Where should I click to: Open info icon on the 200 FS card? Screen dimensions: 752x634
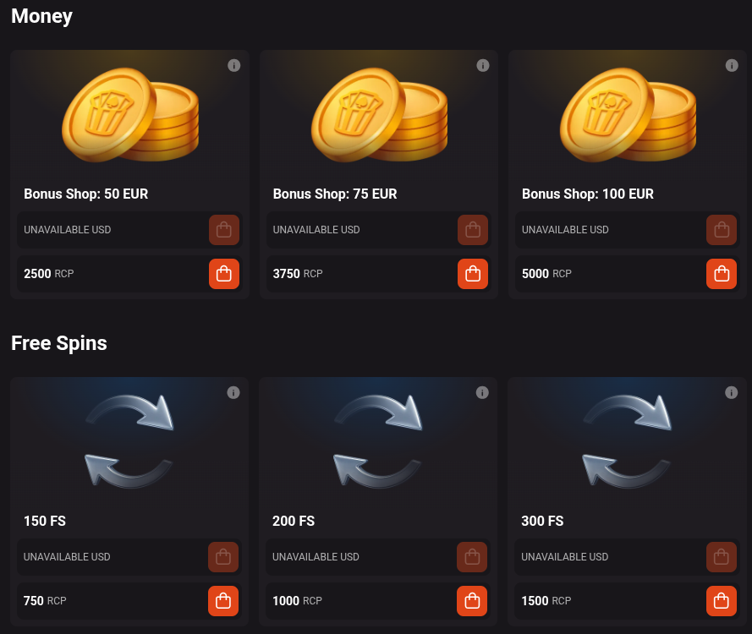pyautogui.click(x=482, y=392)
